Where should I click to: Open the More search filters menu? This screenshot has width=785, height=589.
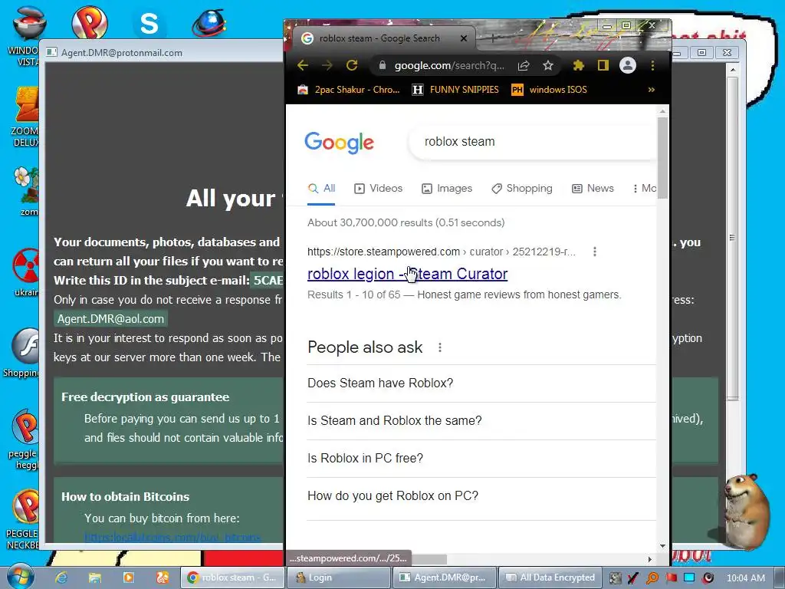[644, 189]
